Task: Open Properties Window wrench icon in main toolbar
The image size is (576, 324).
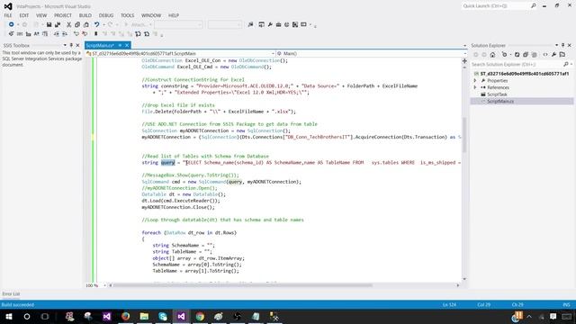Action: (270, 24)
